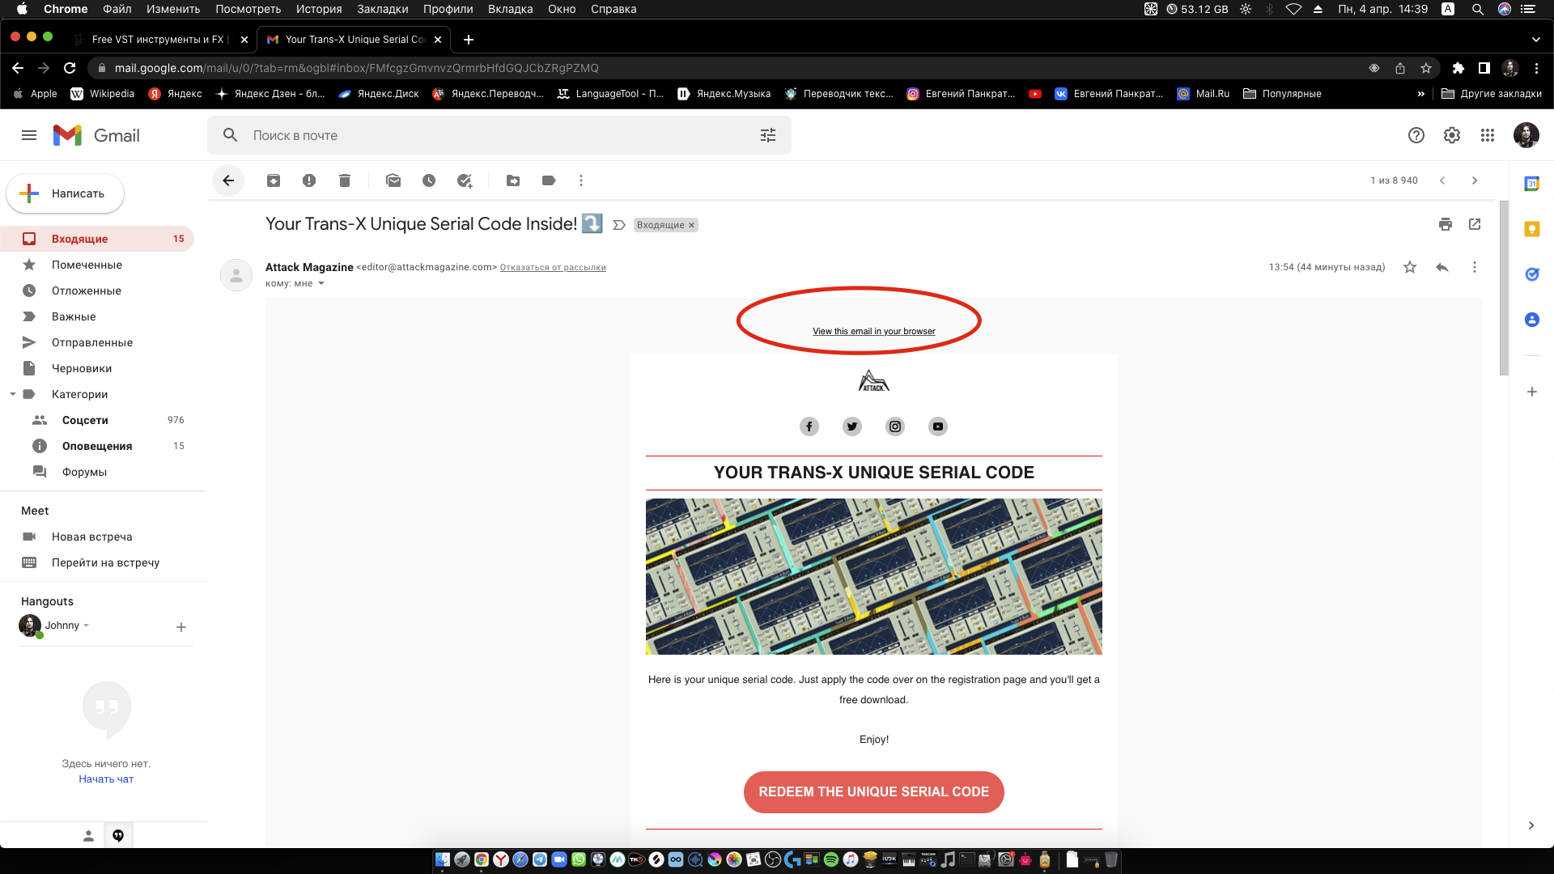
Task: Reply with the arrow icon in header
Action: (x=1442, y=267)
